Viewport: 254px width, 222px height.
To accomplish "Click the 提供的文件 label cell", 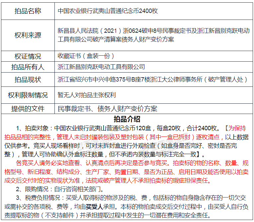I will pos(28,109).
